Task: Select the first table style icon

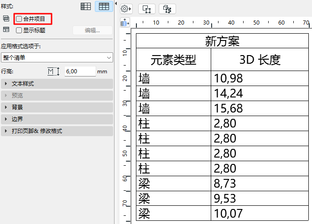Action: (x=86, y=6)
